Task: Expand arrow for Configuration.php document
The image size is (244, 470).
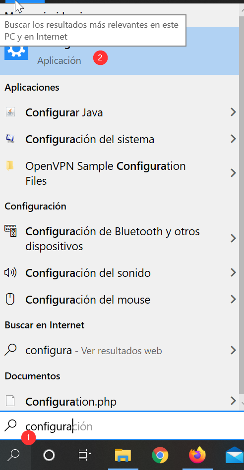Action: (233, 401)
